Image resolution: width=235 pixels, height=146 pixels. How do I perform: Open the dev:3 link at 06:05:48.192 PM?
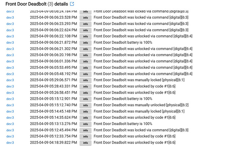tap(10, 74)
